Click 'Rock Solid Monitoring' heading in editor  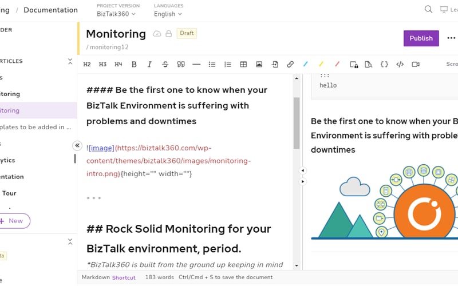[x=179, y=239]
